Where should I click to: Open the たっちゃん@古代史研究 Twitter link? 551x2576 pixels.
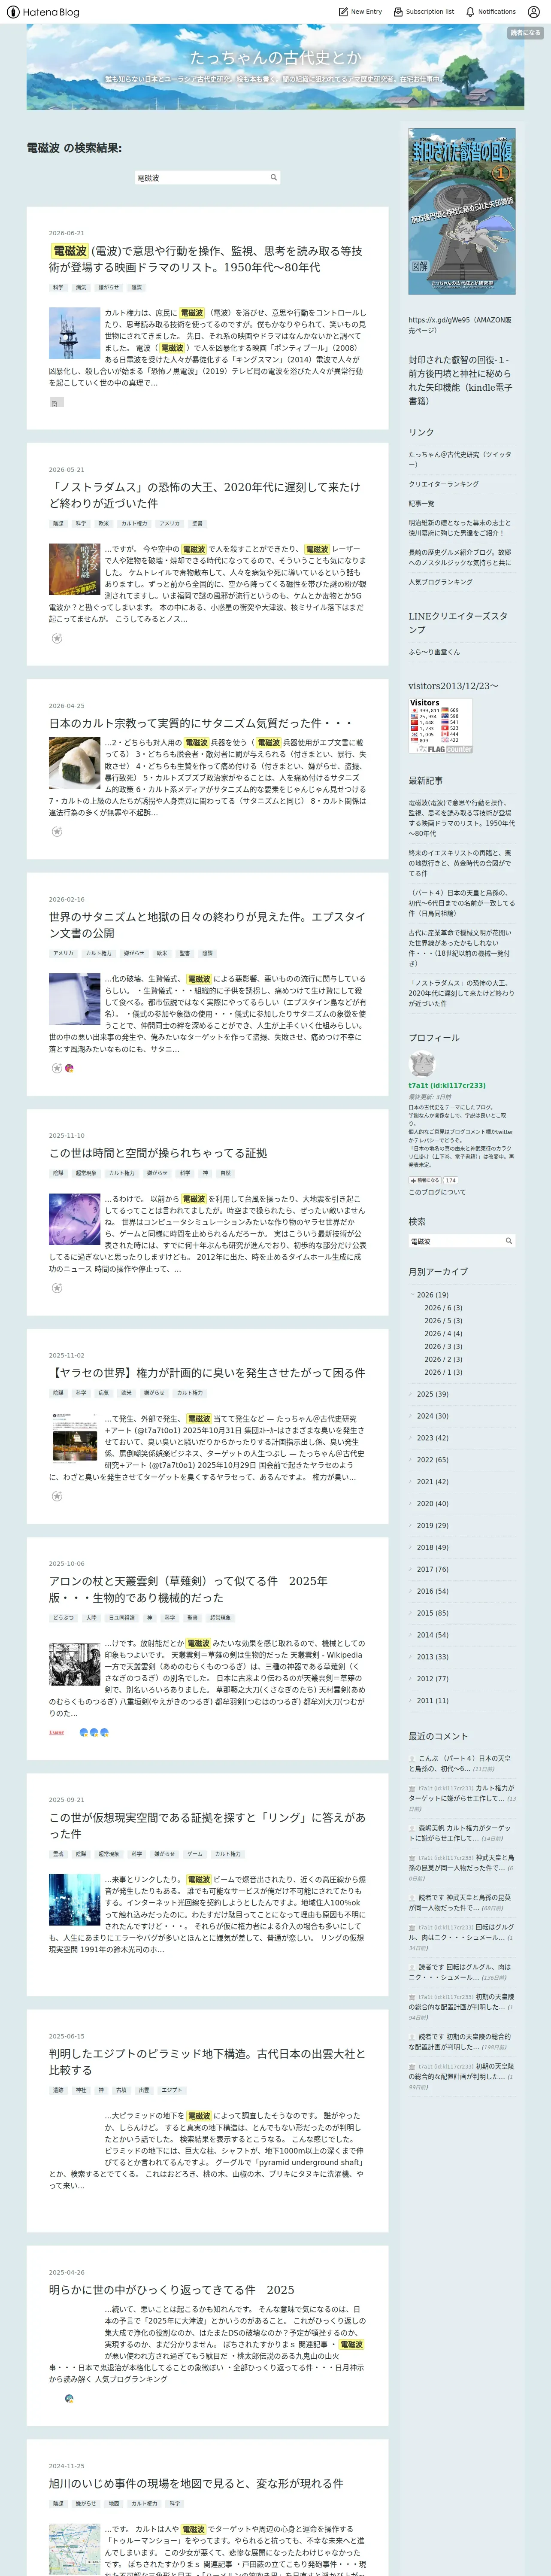click(x=460, y=459)
